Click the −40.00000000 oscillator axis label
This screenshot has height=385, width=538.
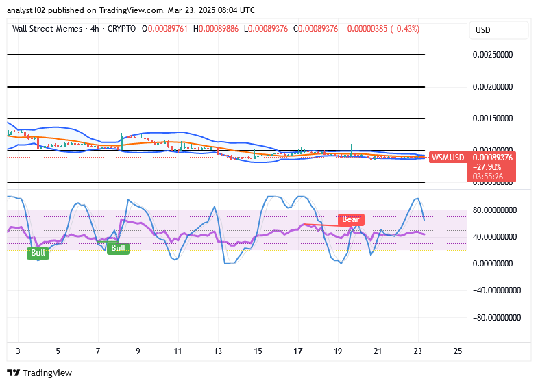pyautogui.click(x=497, y=290)
